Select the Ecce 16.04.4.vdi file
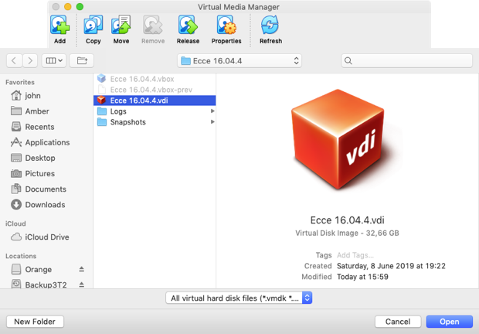 (155, 101)
